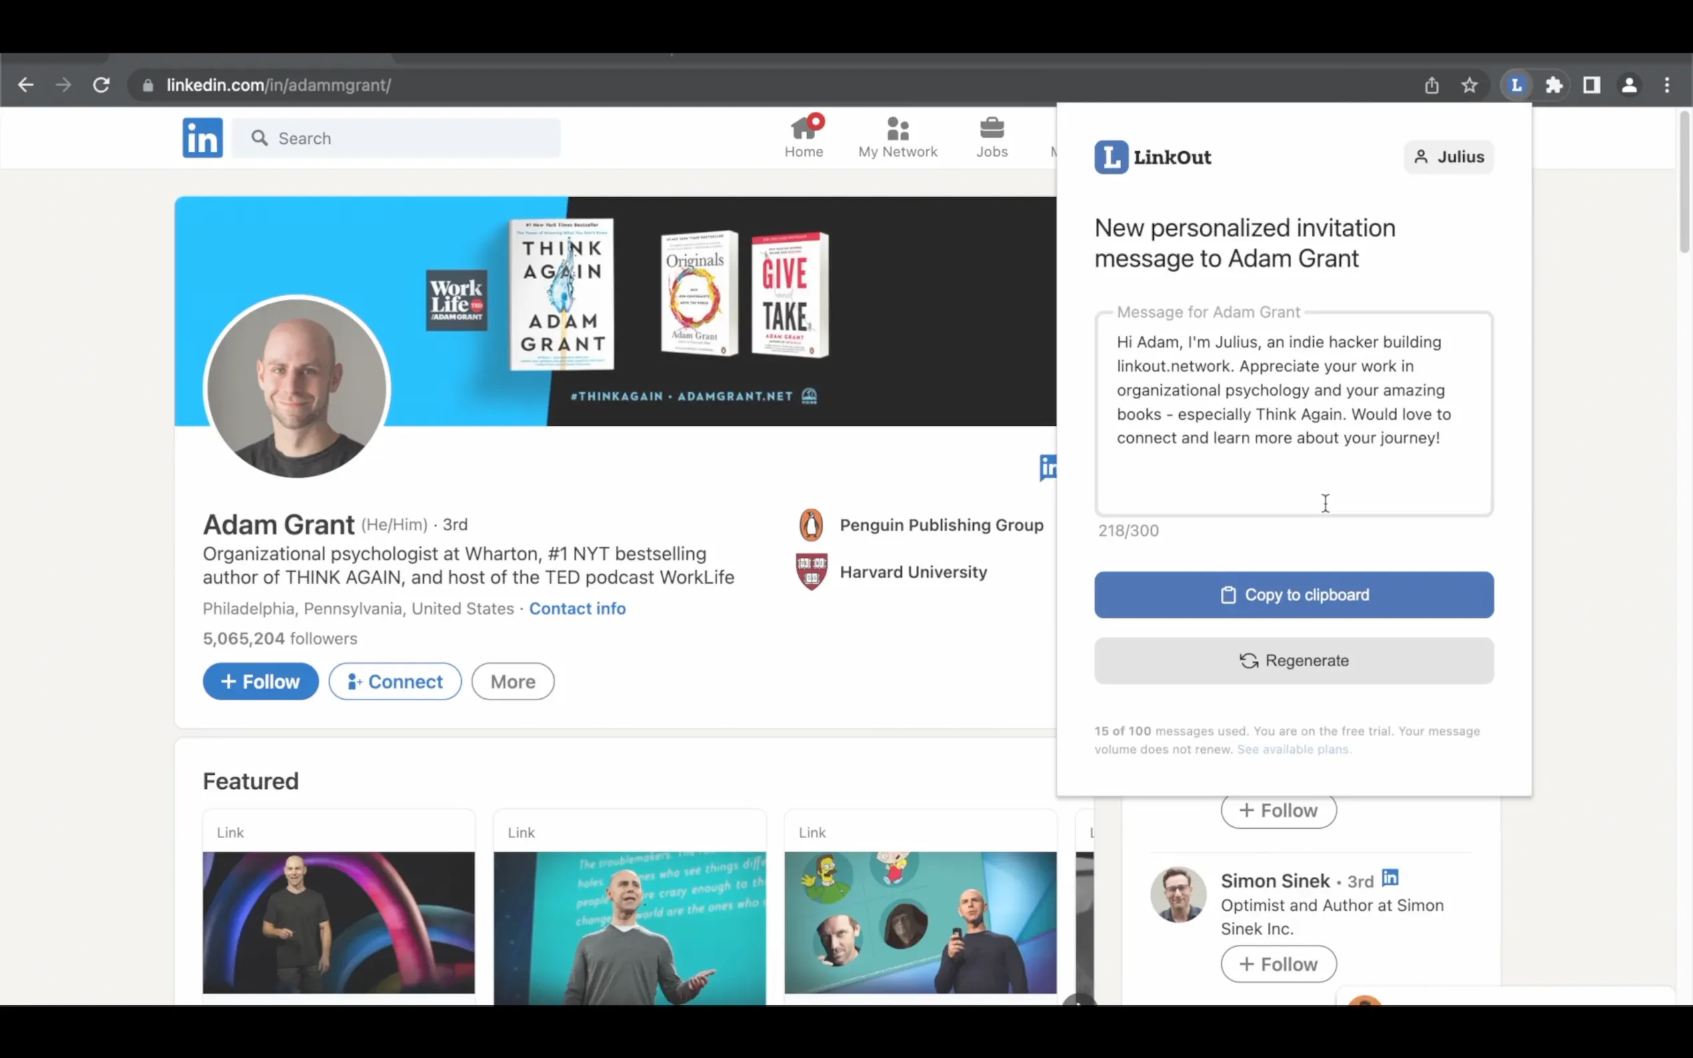Connect with Adam Grant

395,682
